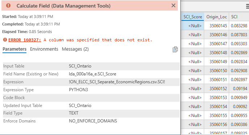
Task: Open the table hamburger menu icon
Action: coord(248,6)
